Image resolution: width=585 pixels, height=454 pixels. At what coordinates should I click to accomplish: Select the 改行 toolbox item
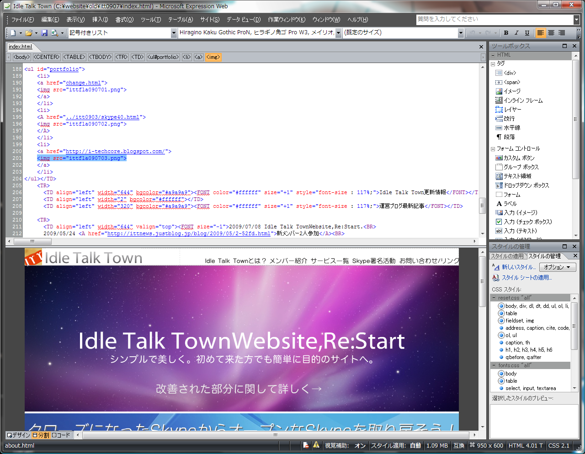(x=505, y=119)
